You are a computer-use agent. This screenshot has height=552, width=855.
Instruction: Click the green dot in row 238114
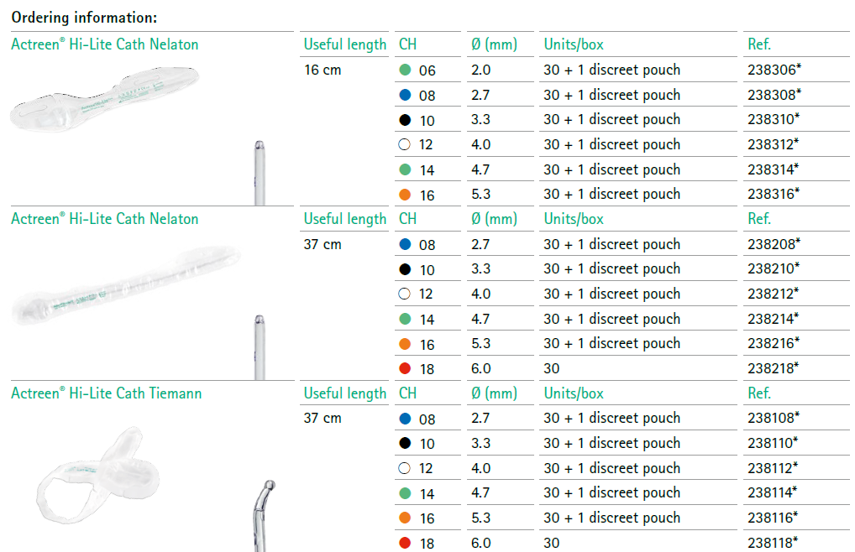click(405, 493)
